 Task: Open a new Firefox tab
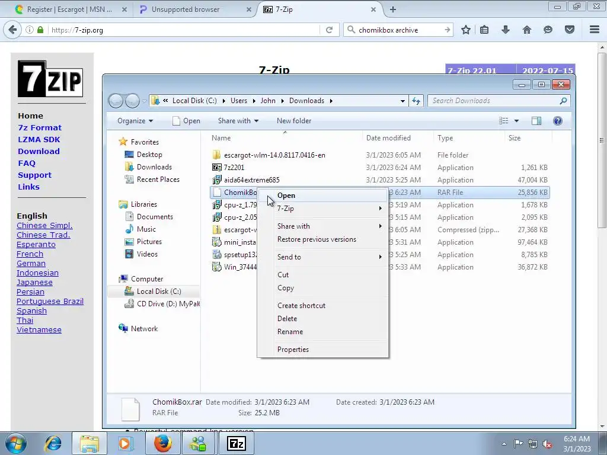[393, 9]
